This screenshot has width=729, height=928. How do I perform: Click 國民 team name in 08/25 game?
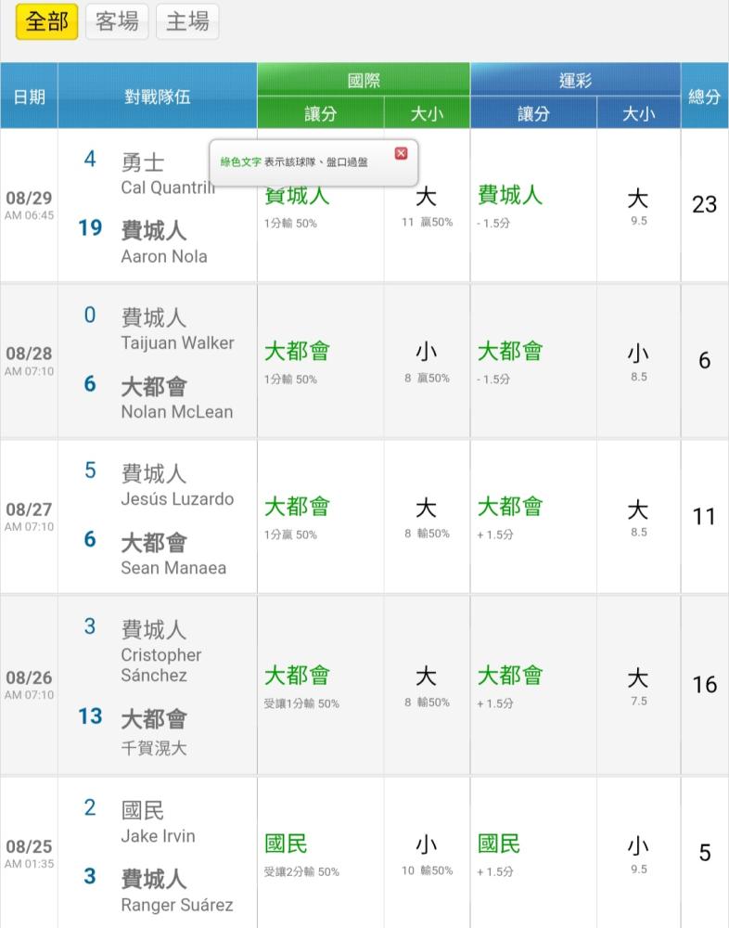pos(143,810)
